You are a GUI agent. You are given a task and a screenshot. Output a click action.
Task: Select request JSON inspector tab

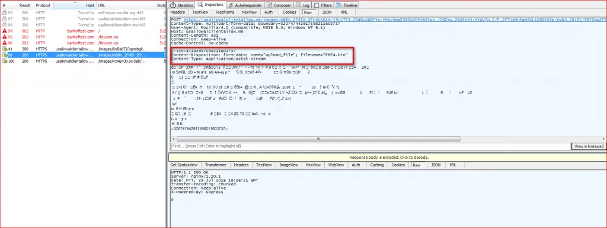click(x=327, y=12)
